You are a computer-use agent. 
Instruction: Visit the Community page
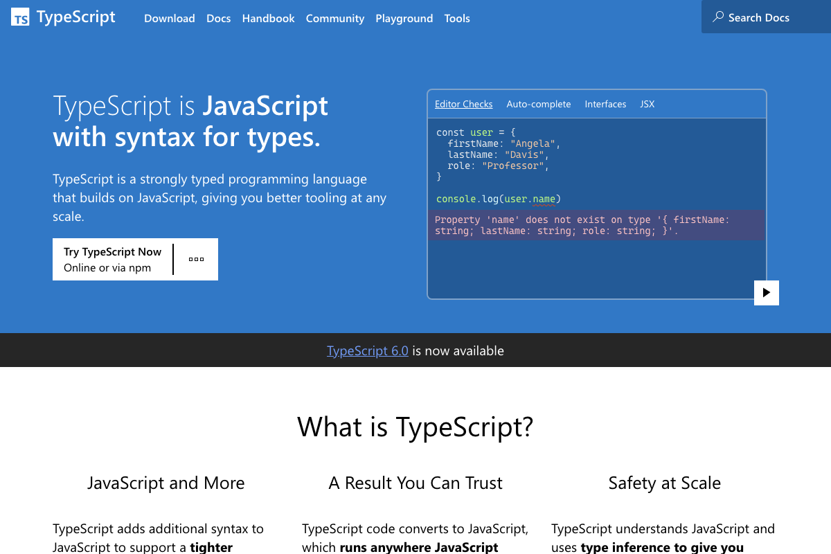334,19
